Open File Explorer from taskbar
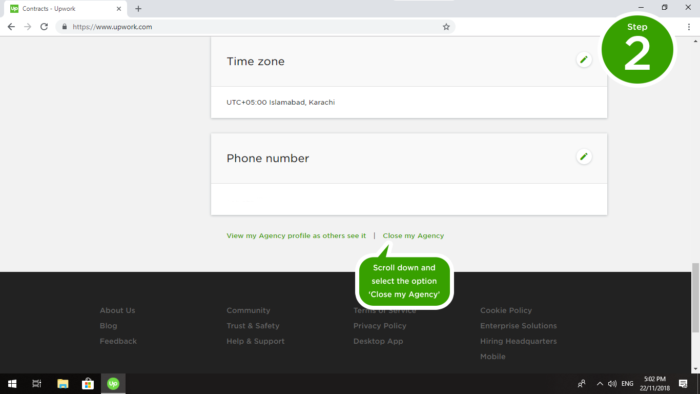700x394 pixels. tap(63, 384)
